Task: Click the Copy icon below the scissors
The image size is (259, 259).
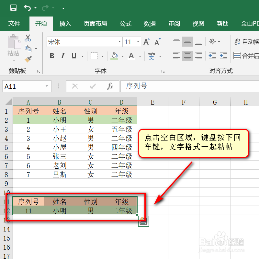Action: [x=28, y=49]
